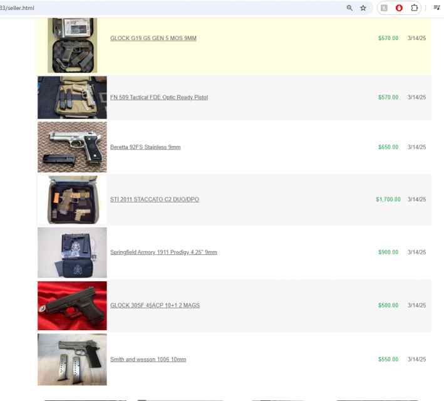Click the Smith and Wesson 1006 thumbnail

click(72, 360)
